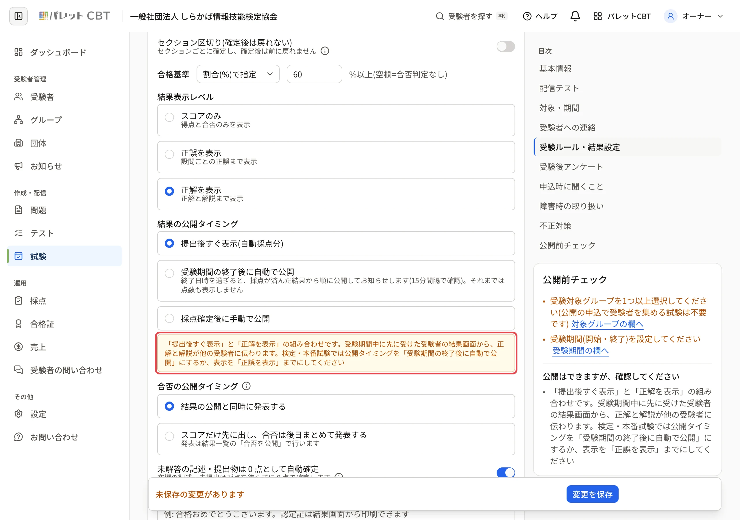740x520 pixels.
Task: Click the search magnifier icon
Action: point(440,16)
